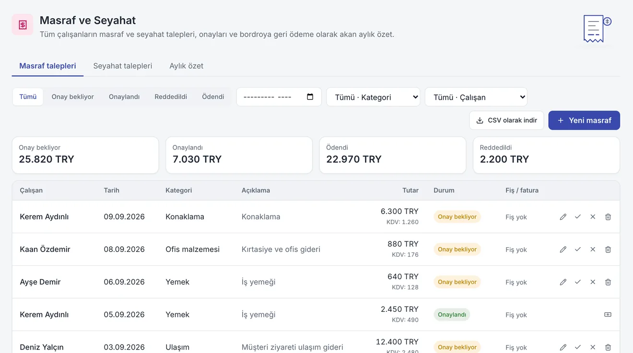The height and width of the screenshot is (353, 633).
Task: Click the Ödendi 22.970 TRY summary card
Action: (393, 155)
